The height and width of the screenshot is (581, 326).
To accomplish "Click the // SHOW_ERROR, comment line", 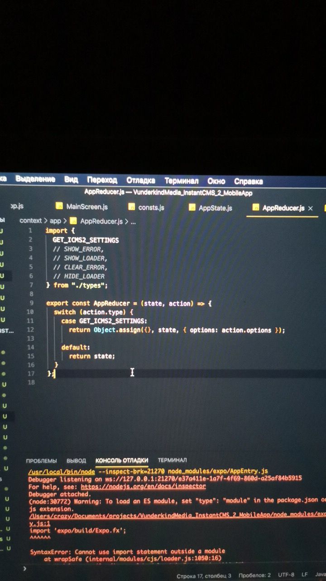I will pos(78,249).
